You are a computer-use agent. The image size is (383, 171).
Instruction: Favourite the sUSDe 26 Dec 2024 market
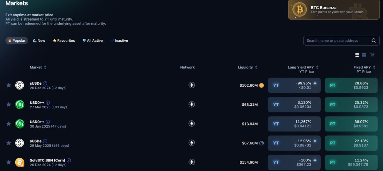tap(9, 85)
